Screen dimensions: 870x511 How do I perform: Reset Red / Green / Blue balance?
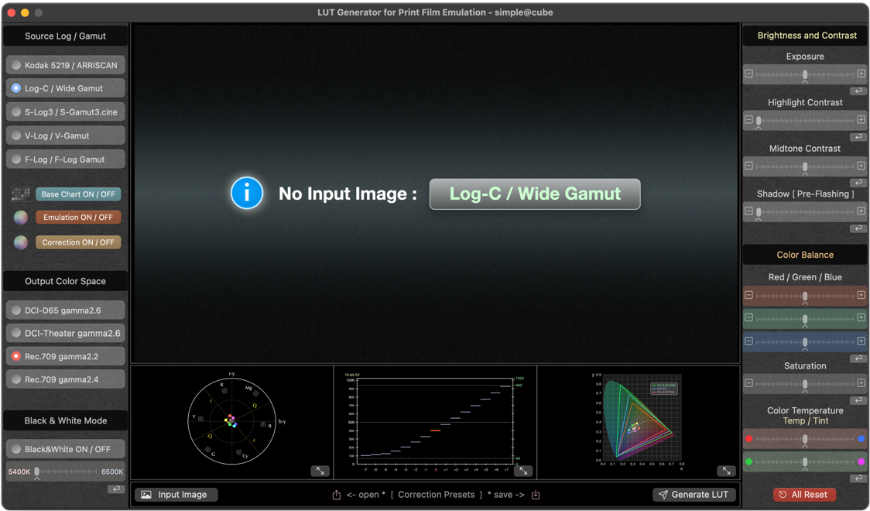(858, 358)
